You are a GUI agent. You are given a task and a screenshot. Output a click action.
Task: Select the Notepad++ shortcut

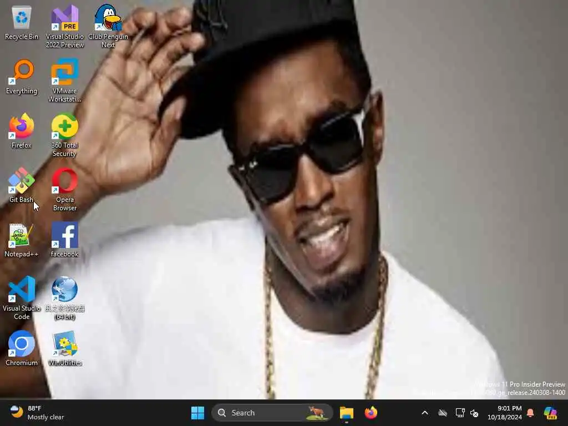(x=22, y=240)
